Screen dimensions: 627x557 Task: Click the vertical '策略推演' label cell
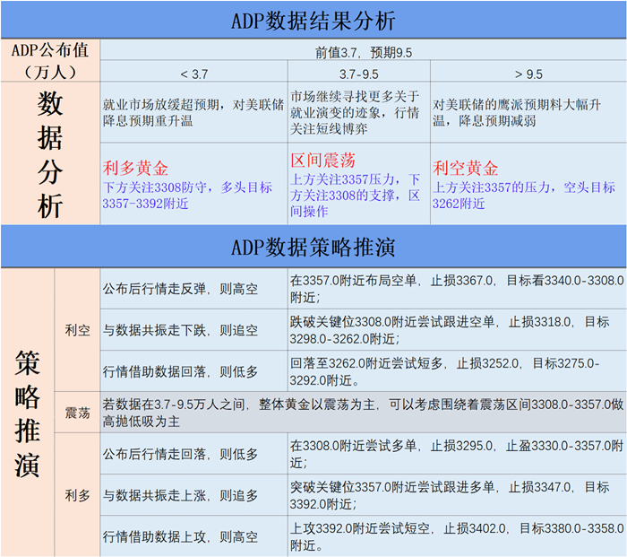click(x=27, y=413)
